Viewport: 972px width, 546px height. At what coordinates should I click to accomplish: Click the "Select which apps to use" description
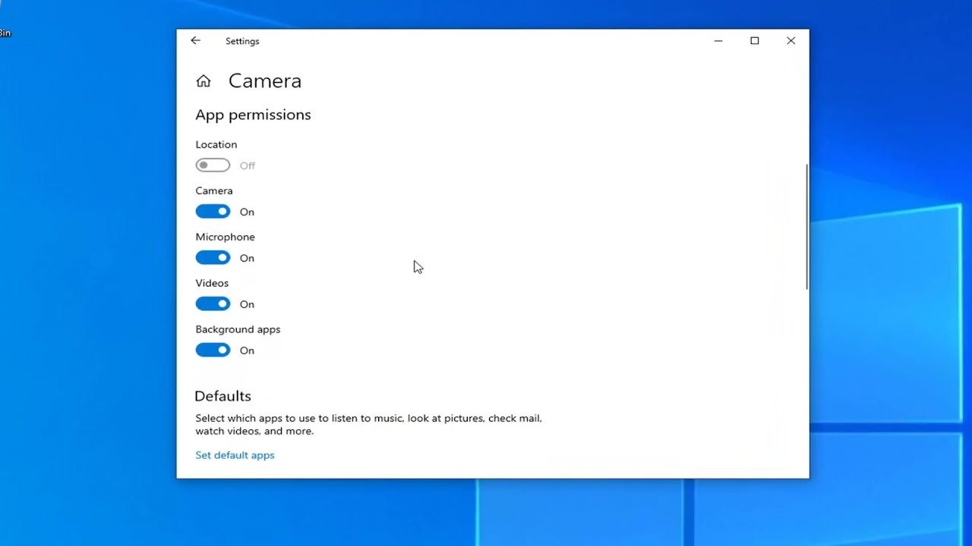pyautogui.click(x=368, y=425)
